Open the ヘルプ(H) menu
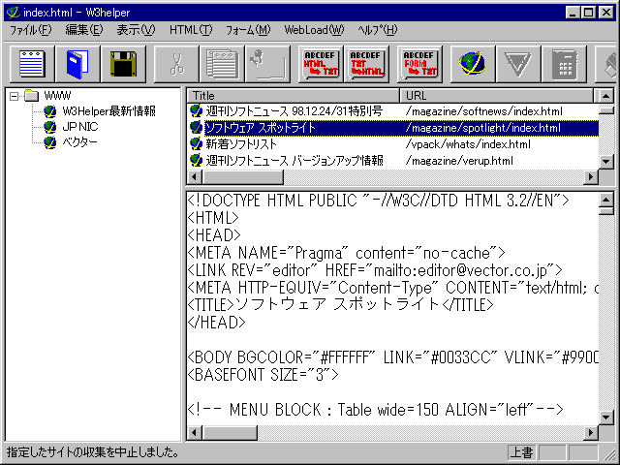The height and width of the screenshot is (465, 620). (377, 30)
